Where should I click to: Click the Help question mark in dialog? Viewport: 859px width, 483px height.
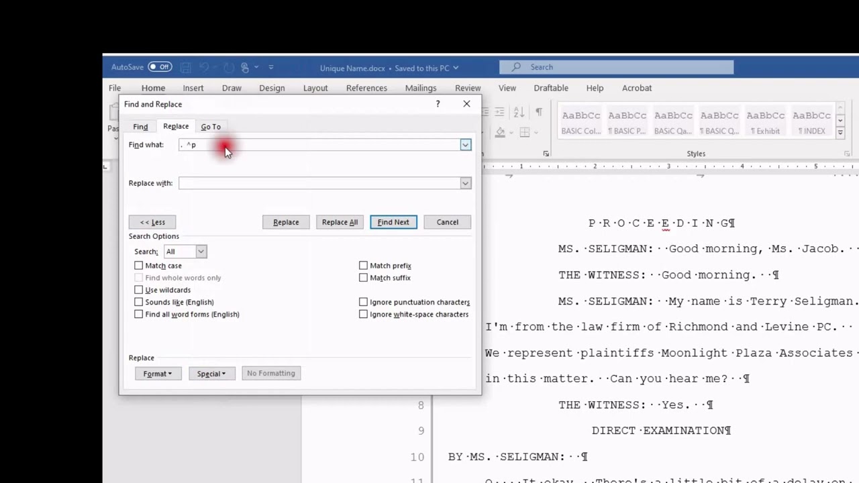coord(438,104)
